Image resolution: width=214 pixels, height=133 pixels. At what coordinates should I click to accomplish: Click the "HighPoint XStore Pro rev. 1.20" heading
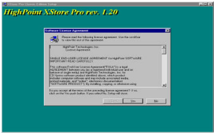[x=61, y=12]
